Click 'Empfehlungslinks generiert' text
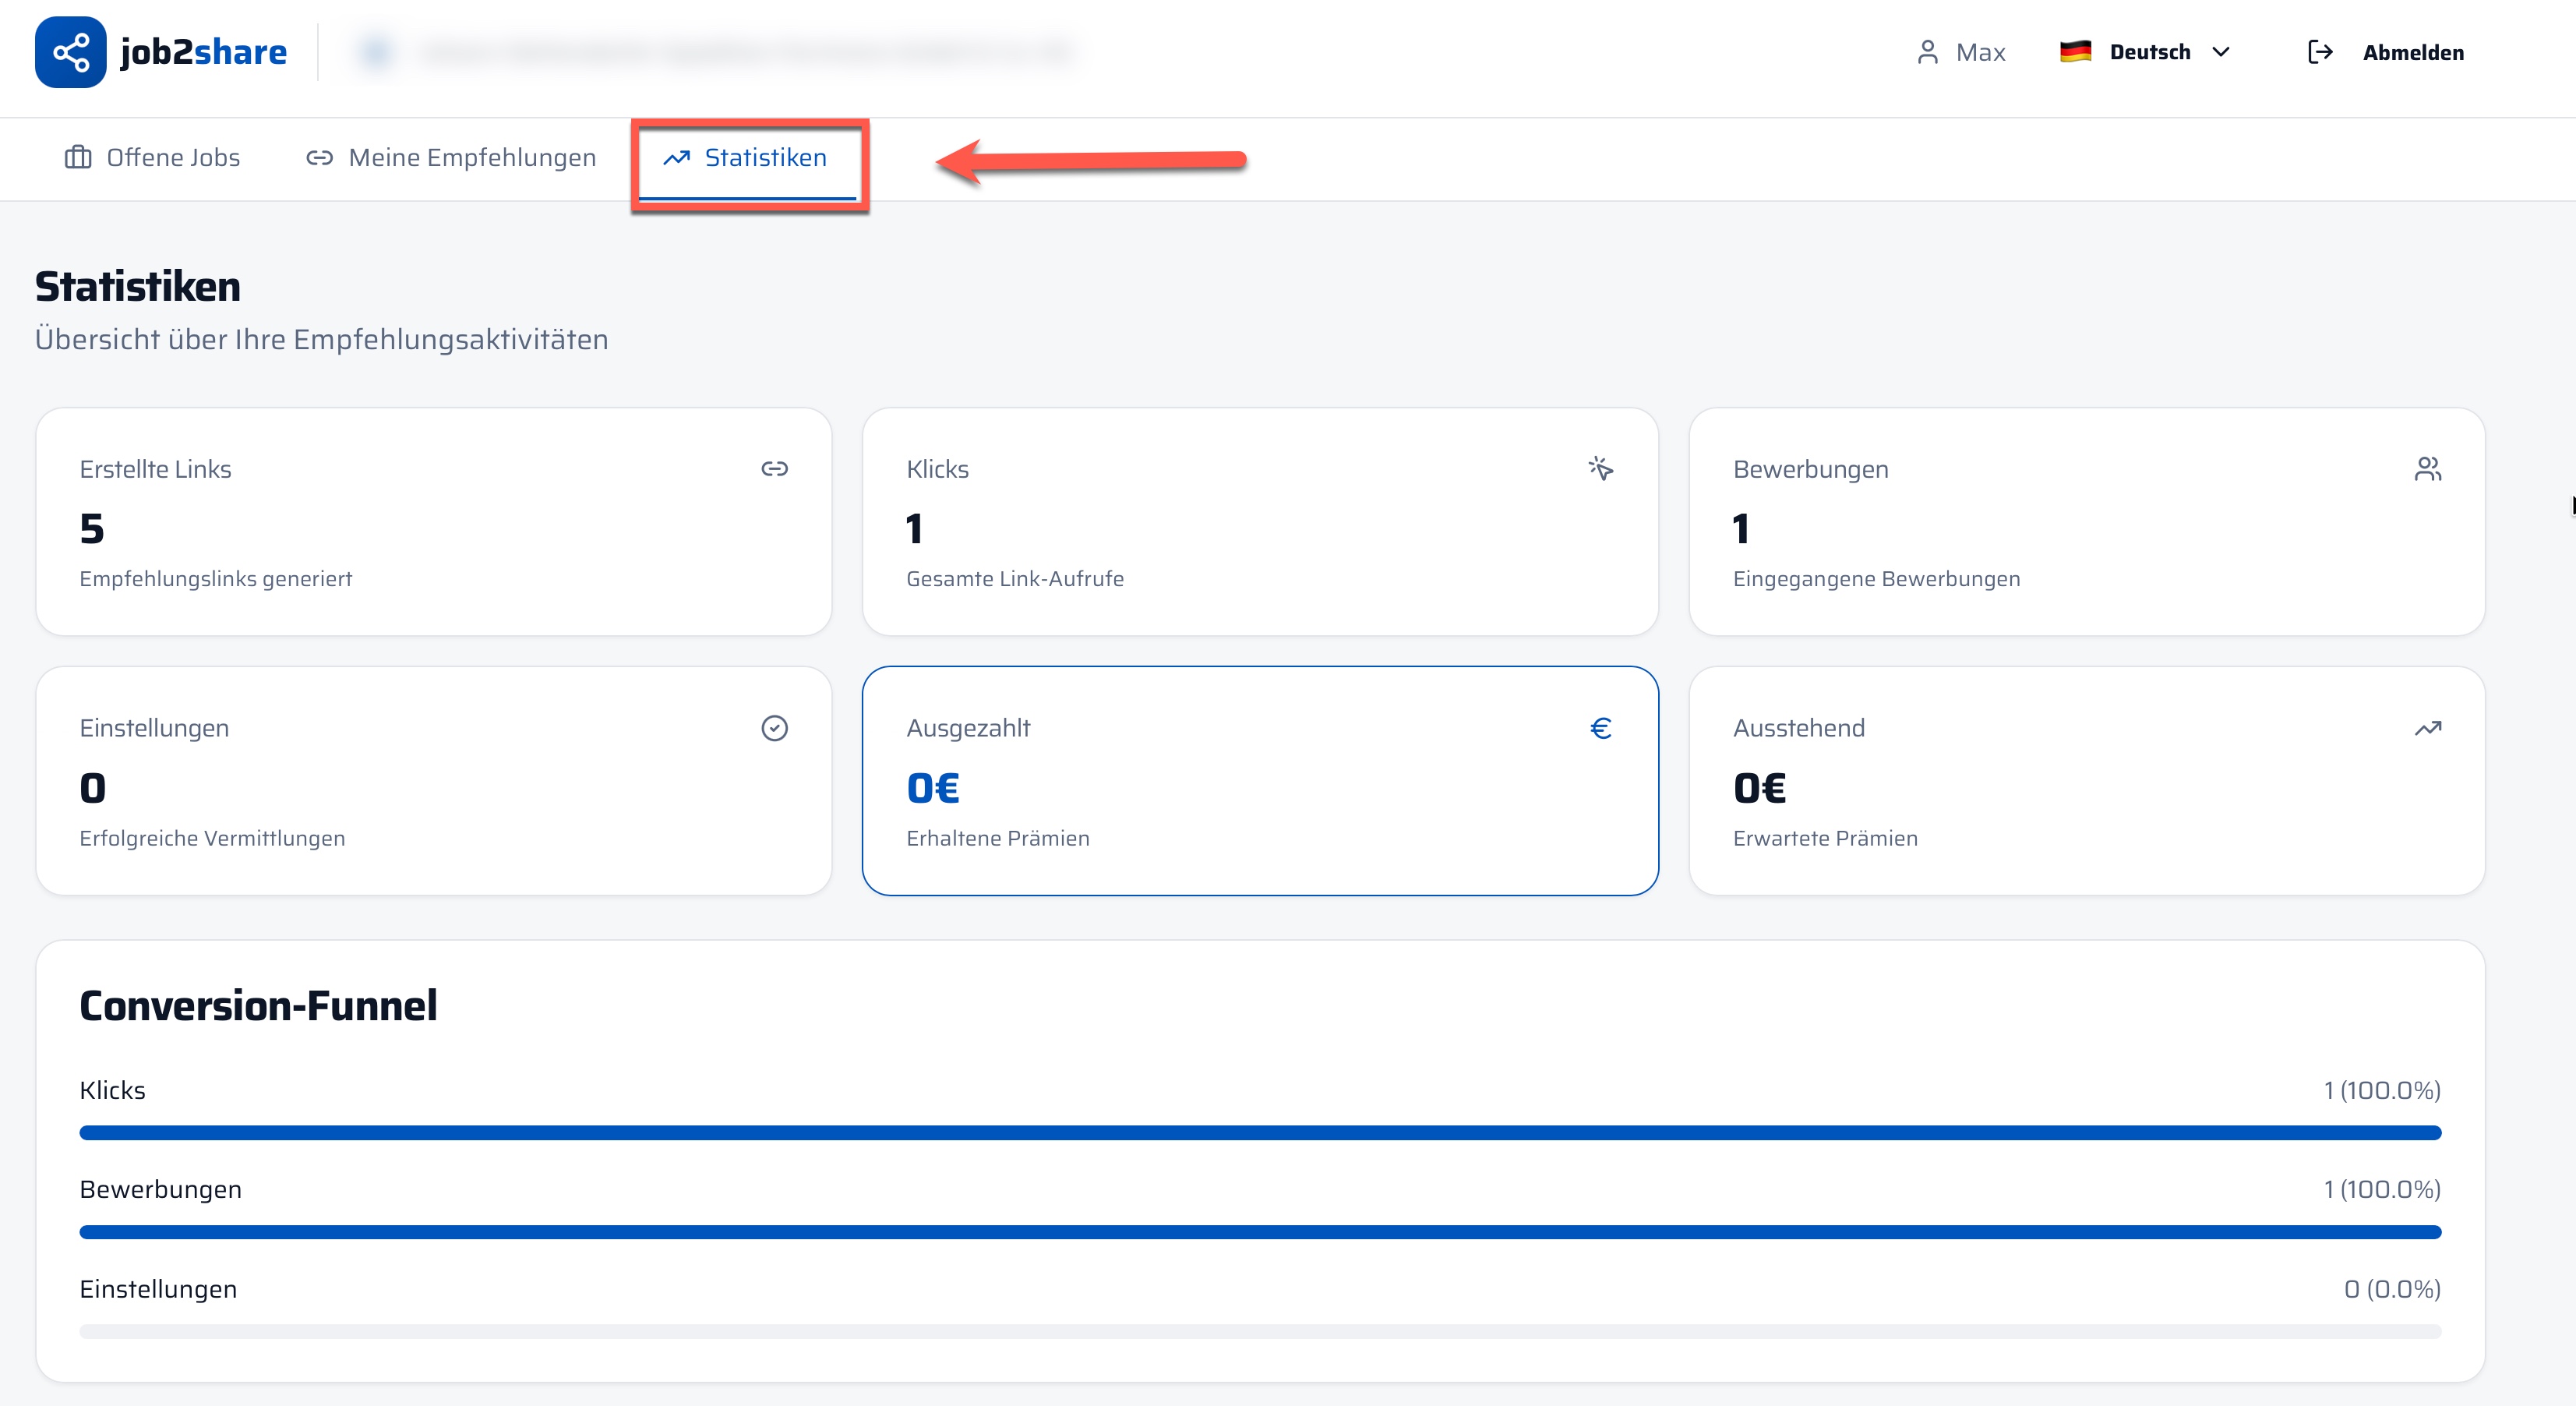 tap(216, 579)
